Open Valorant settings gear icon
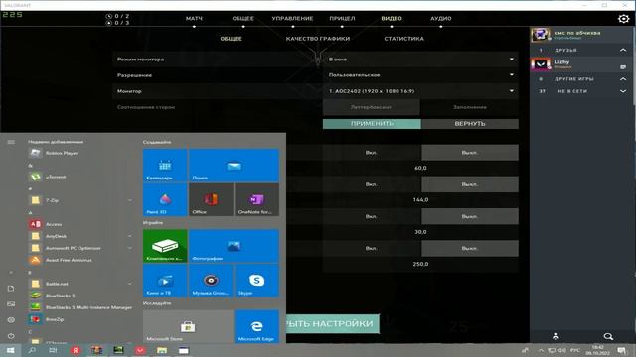This screenshot has height=357, width=636. tap(623, 19)
